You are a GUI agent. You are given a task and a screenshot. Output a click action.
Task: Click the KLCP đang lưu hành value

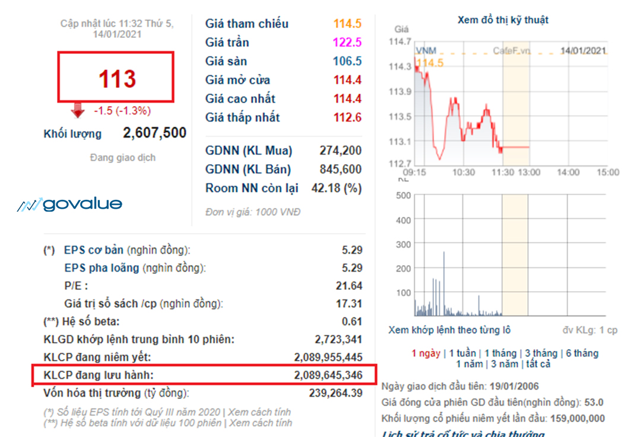[328, 375]
